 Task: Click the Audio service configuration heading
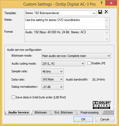(24, 50)
